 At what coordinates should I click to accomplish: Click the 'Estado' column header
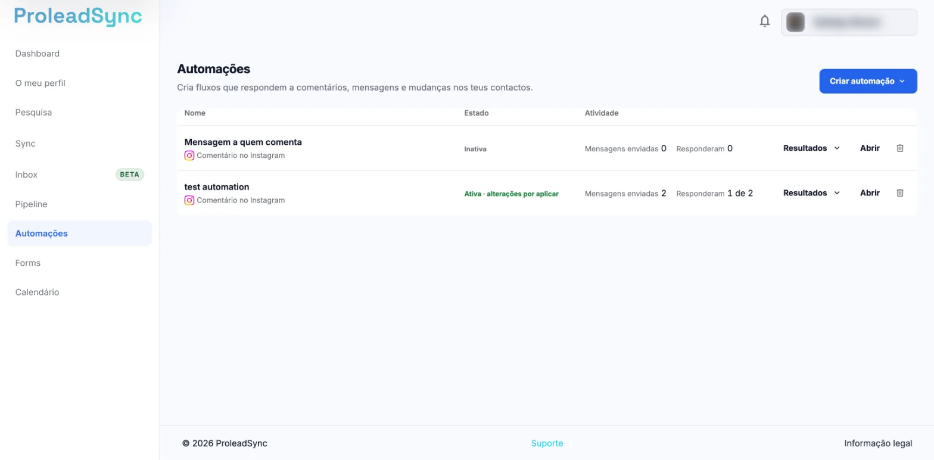(x=477, y=113)
